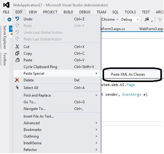The image size is (164, 154).
Task: Click the Paste clipboard icon
Action: pos(17,60)
